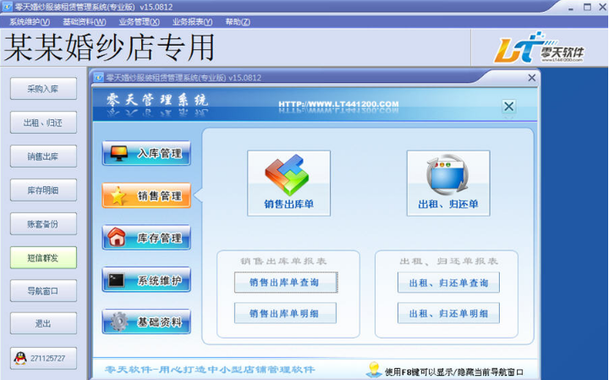The height and width of the screenshot is (380, 609).
Task: Click the 出租、归还单明细 report button
Action: pyautogui.click(x=448, y=313)
